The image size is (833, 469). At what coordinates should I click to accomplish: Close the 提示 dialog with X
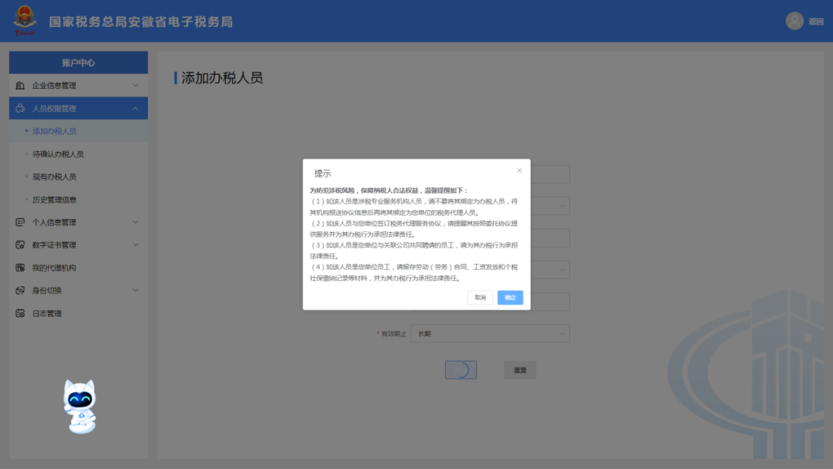pyautogui.click(x=519, y=170)
